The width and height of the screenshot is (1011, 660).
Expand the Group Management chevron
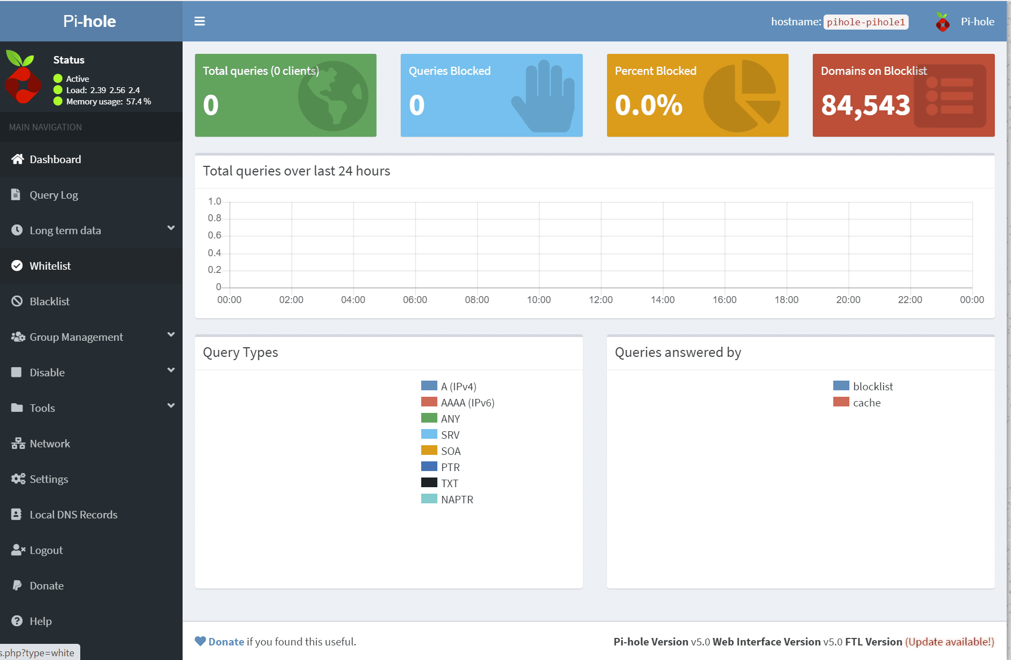click(x=171, y=335)
